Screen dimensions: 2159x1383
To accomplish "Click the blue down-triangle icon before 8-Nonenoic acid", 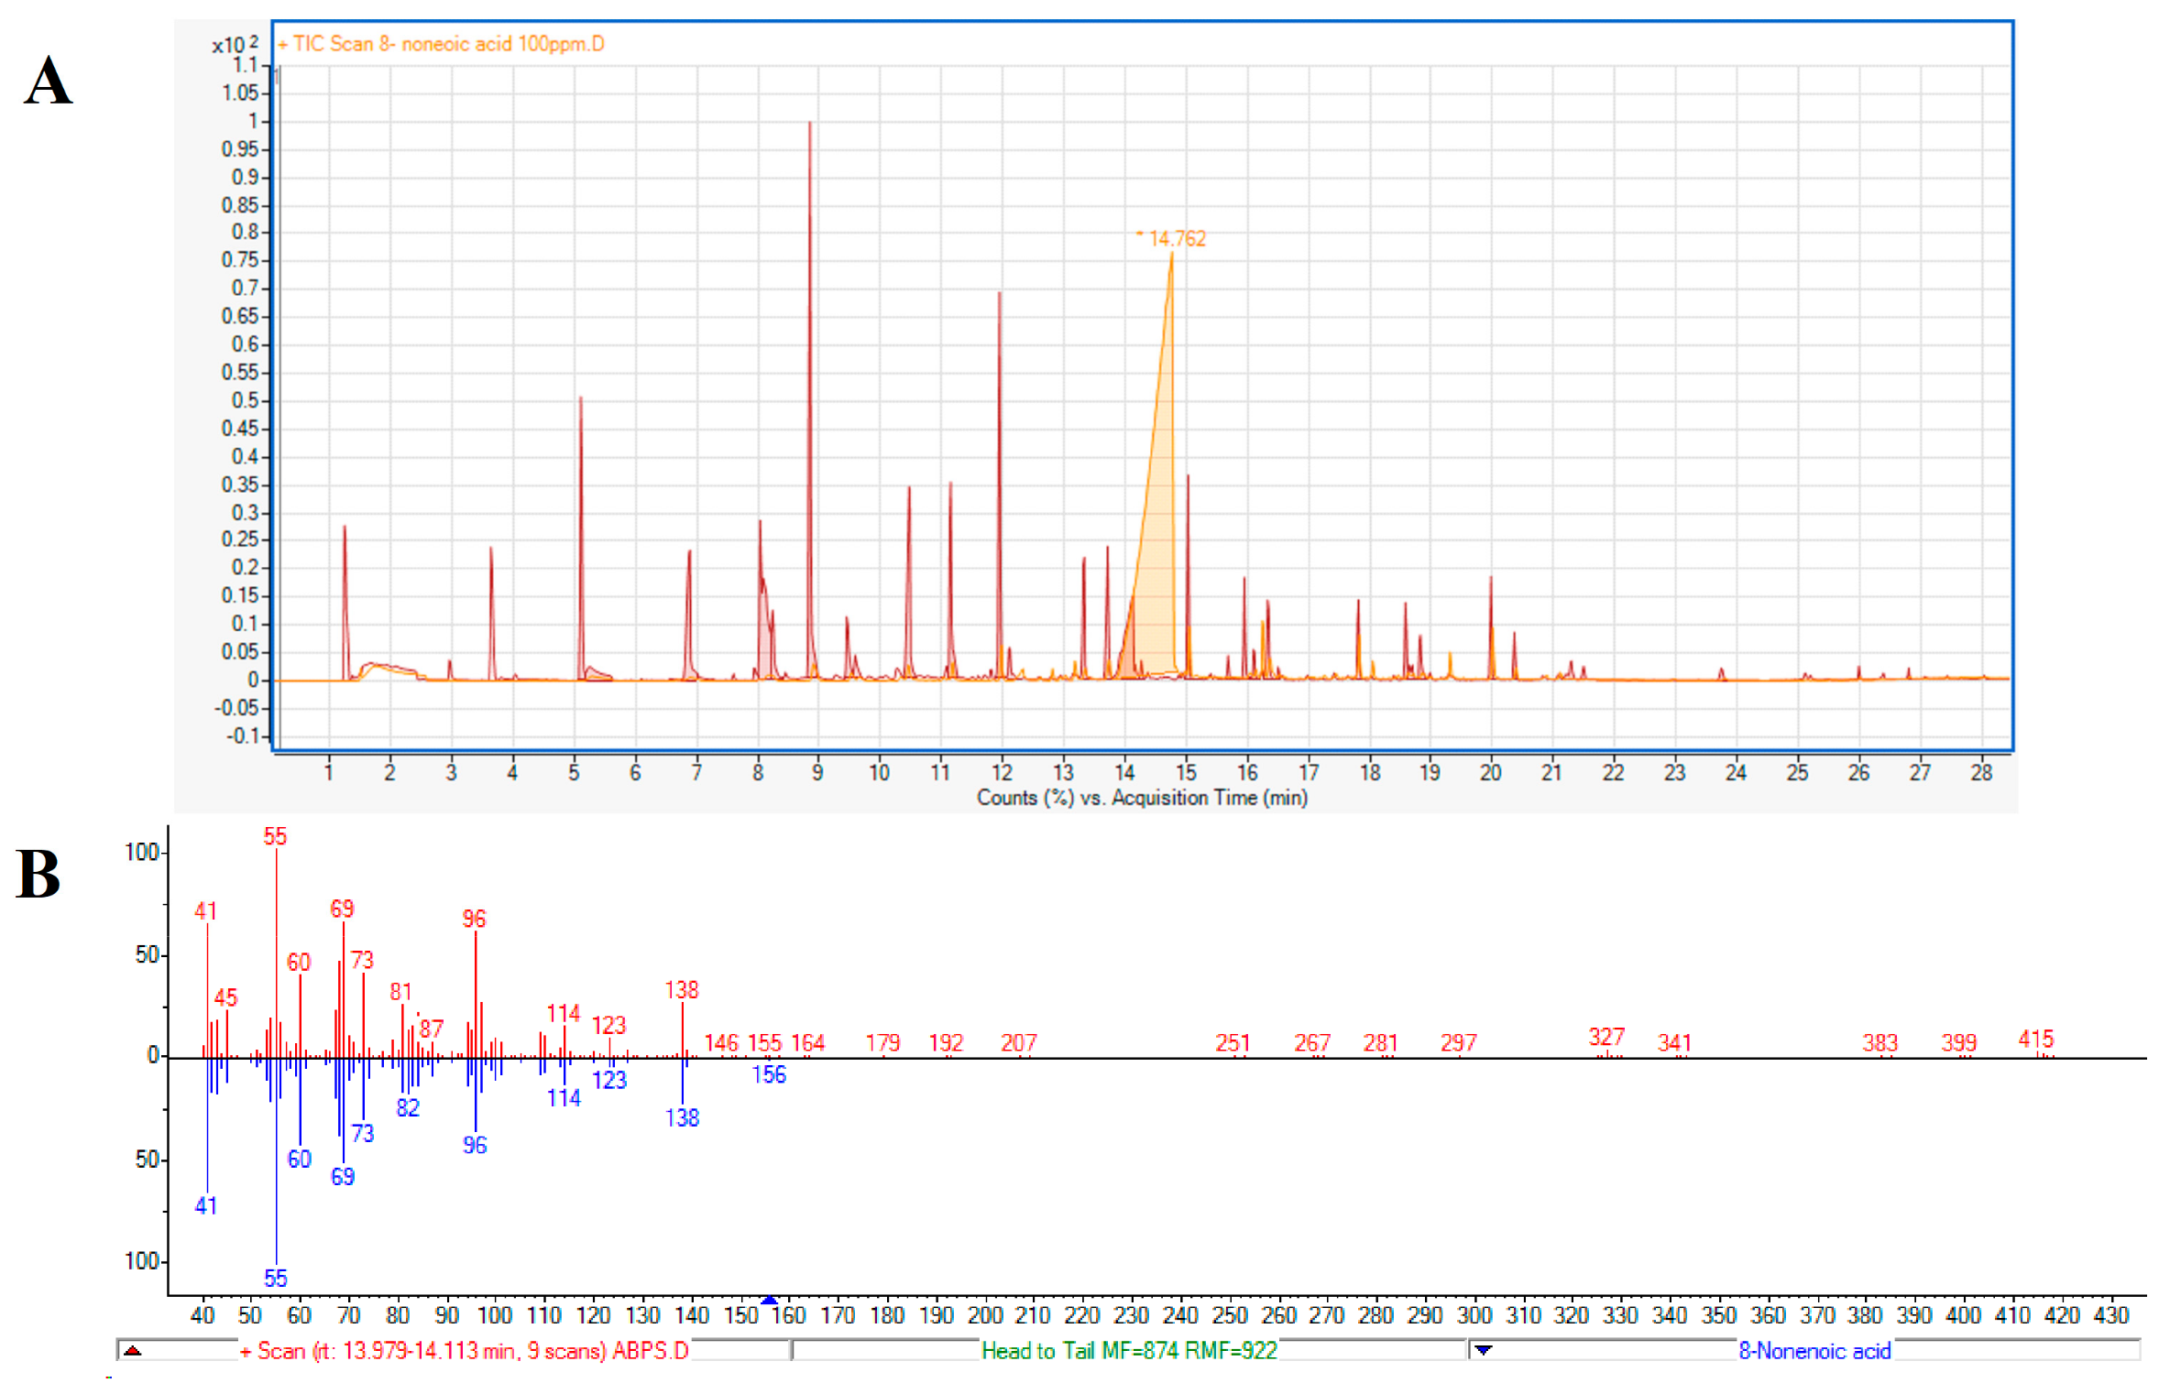I will tap(1483, 1350).
